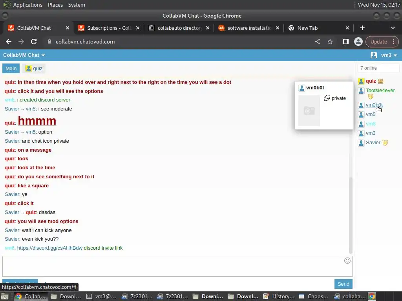Switch to vm3@ terminal taskbar item
The image size is (402, 301).
(101, 296)
